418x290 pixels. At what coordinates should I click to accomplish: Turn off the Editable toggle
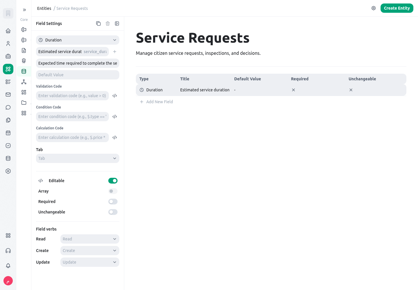pyautogui.click(x=113, y=181)
